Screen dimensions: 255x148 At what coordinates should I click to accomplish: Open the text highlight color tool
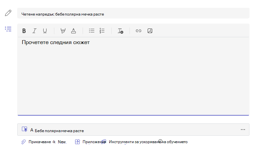click(x=63, y=31)
